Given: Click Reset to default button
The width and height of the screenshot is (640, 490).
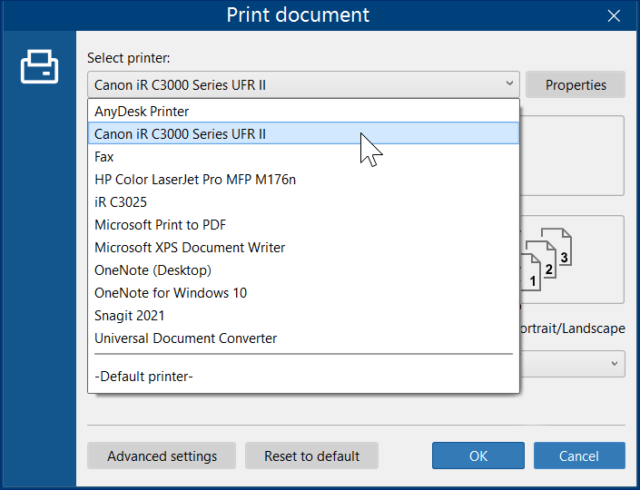Looking at the screenshot, I should point(311,456).
